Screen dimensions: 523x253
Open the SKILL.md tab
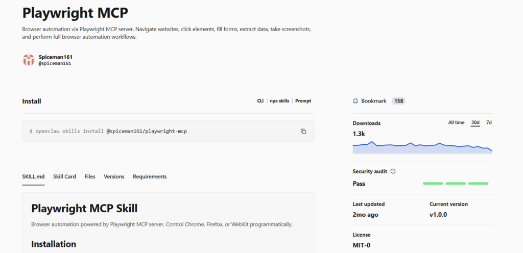tap(33, 176)
